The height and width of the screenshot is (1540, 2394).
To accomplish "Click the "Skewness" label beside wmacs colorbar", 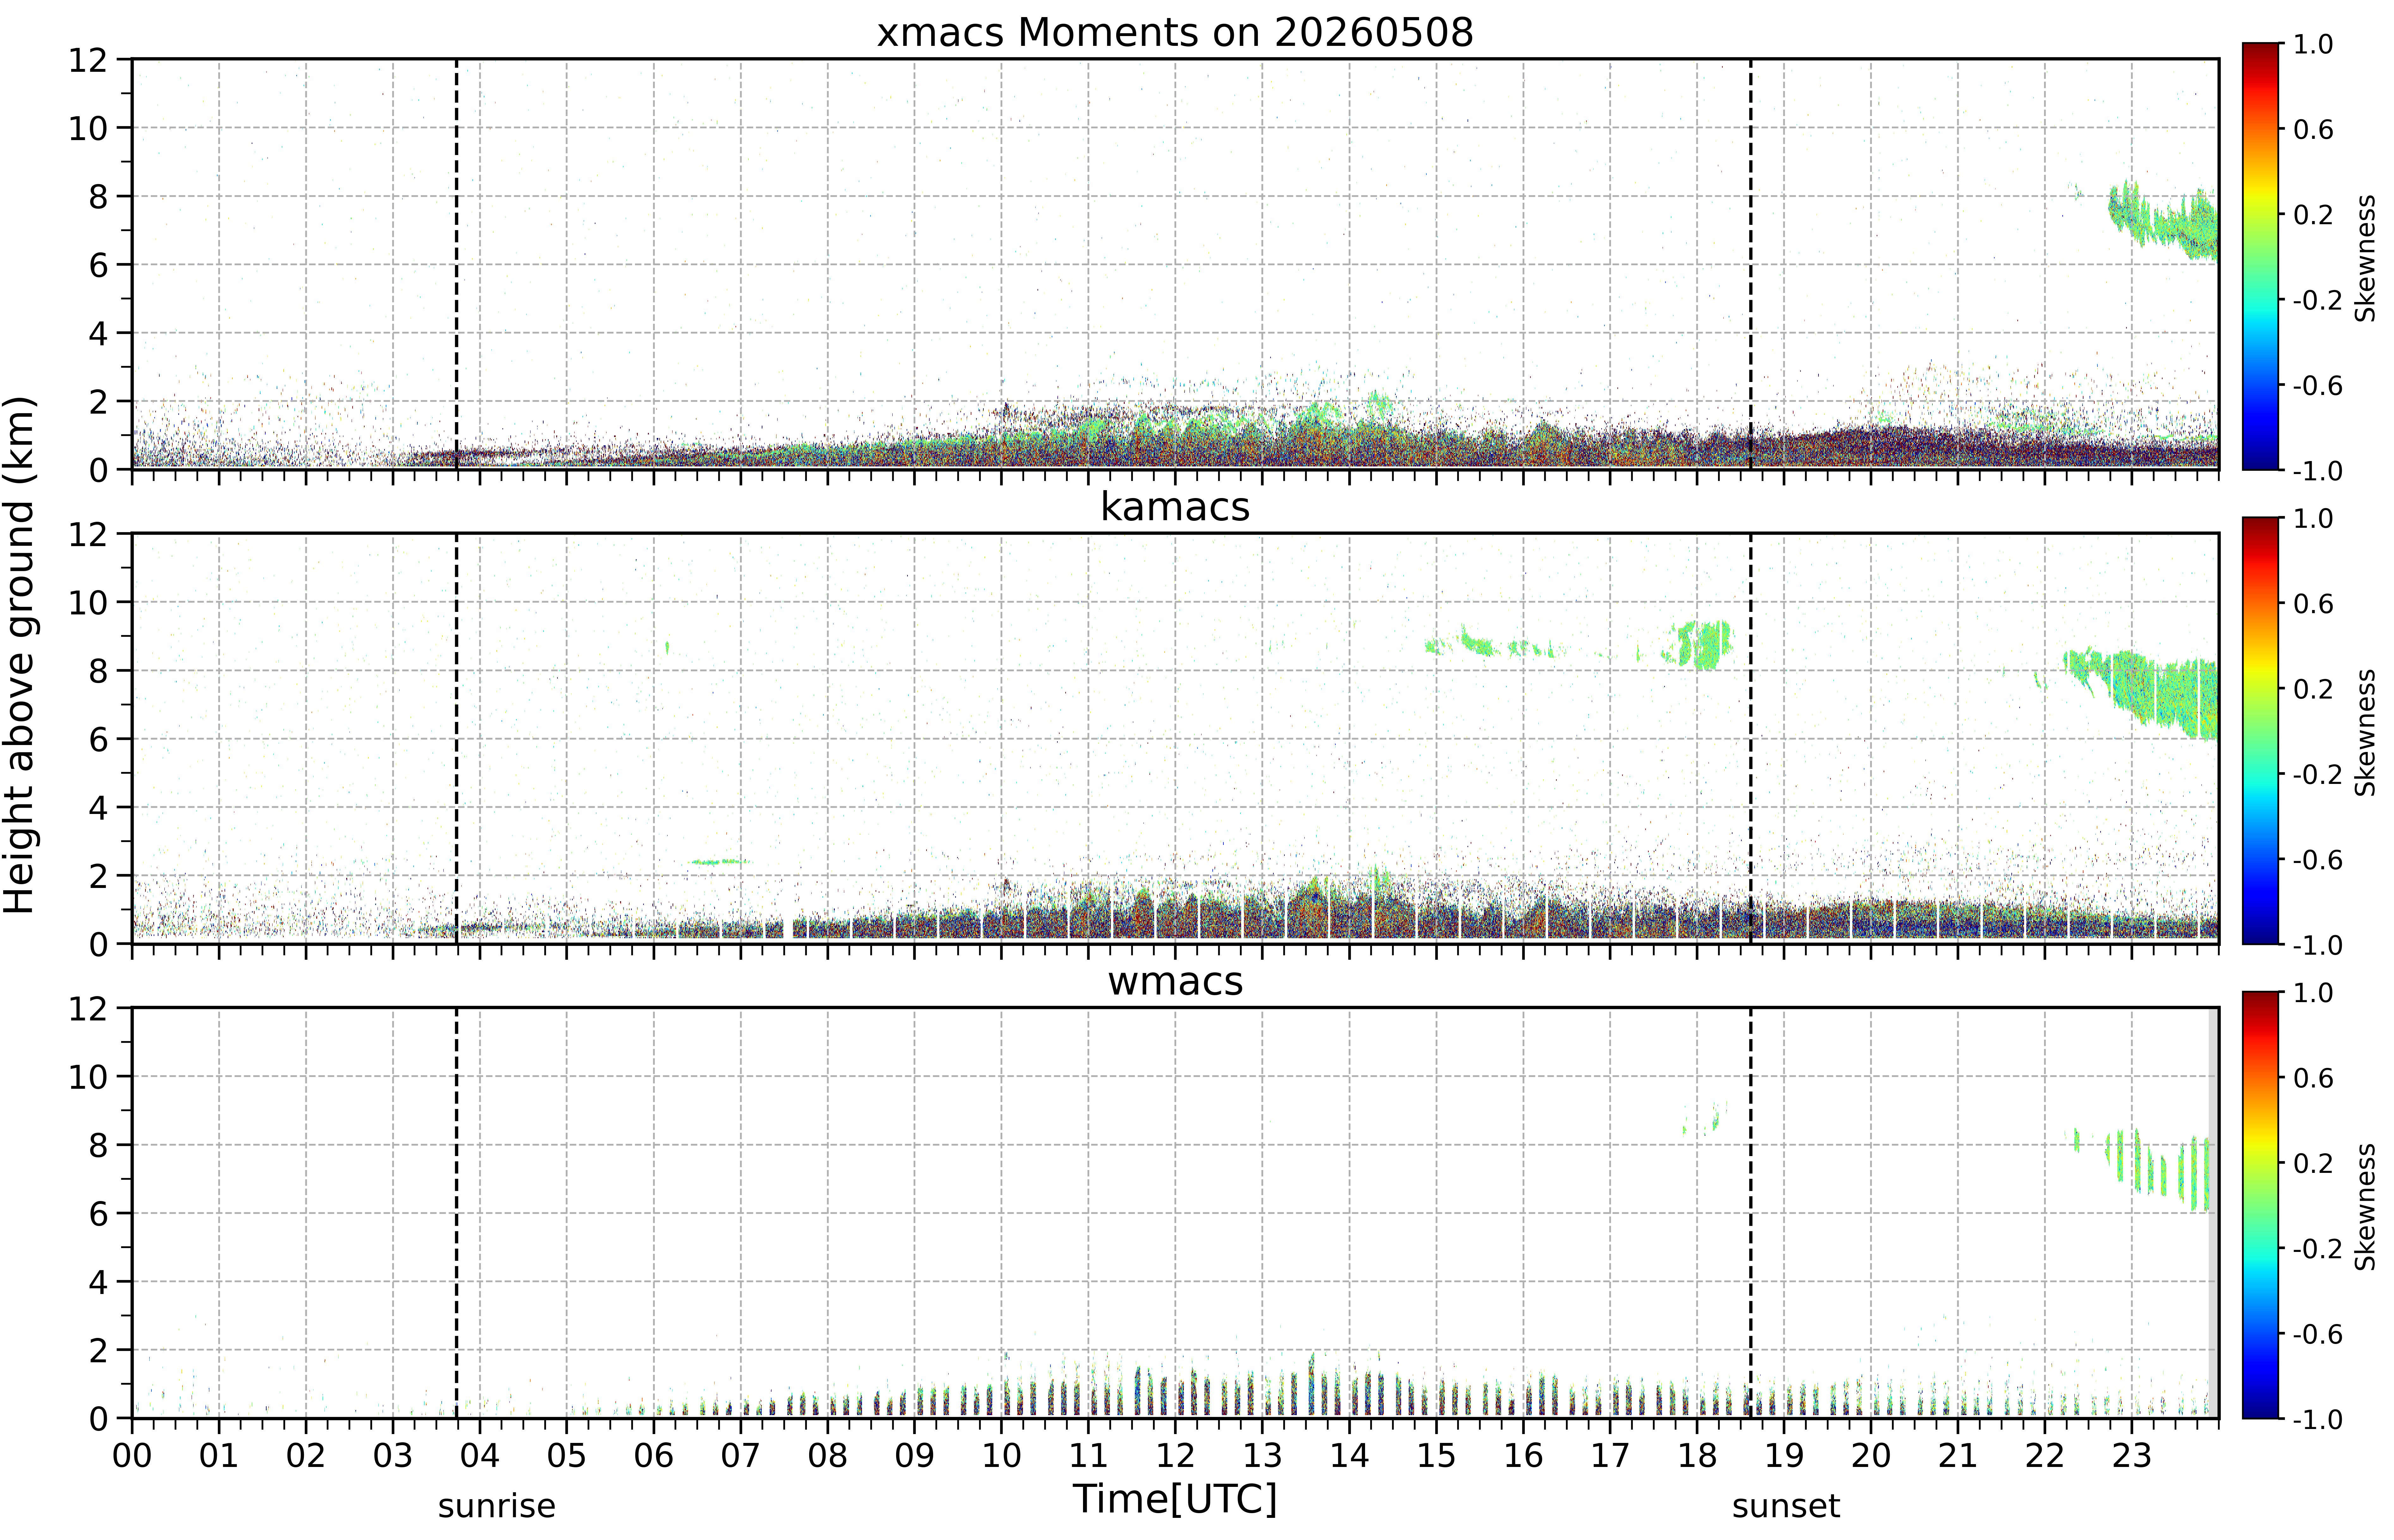I will (x=2365, y=1207).
